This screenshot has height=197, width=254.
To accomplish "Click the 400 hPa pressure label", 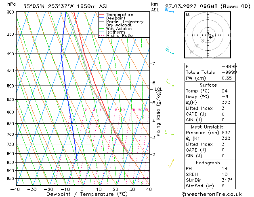I will (11, 54).
